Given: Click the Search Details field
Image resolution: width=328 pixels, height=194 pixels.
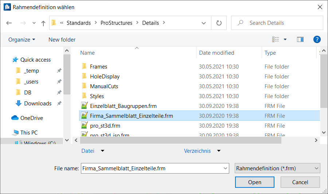Looking at the screenshot, I should coord(277,23).
